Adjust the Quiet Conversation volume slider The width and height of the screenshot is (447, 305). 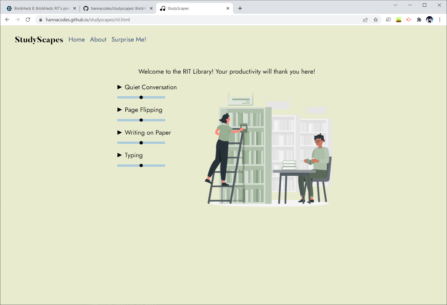click(141, 97)
